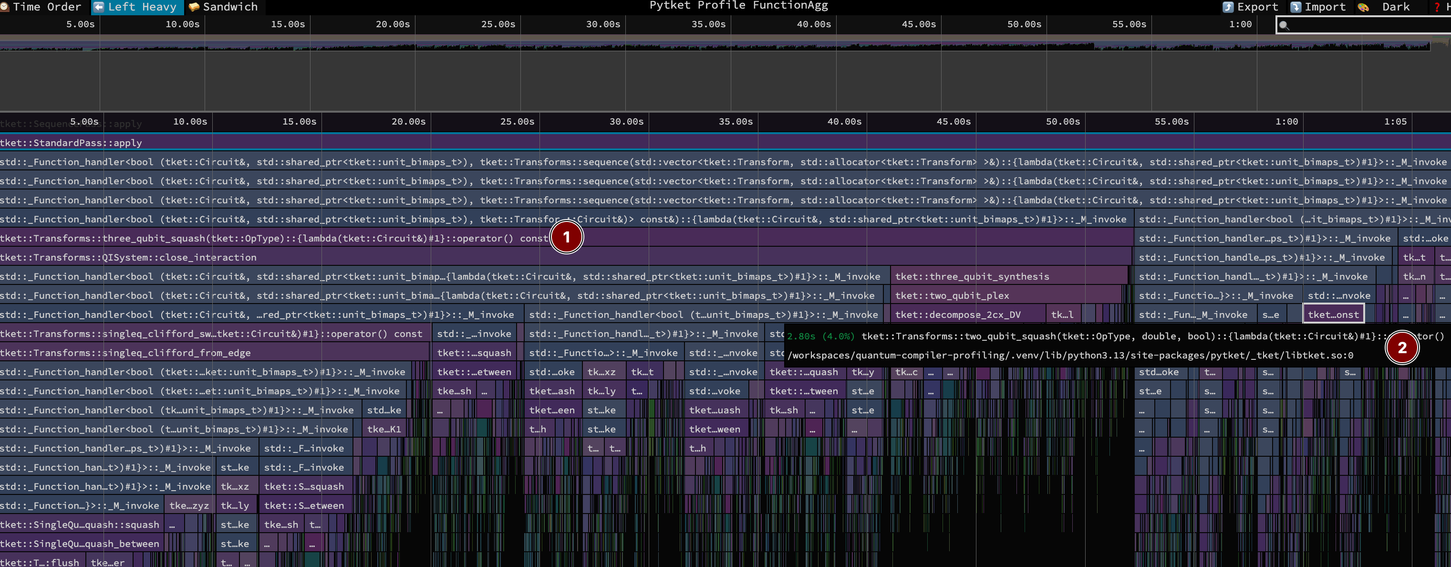Click the tket::decompose_2cx_DV frame

(958, 315)
